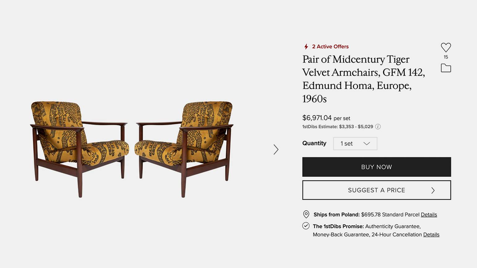Click the $6,971.04 price text
Screen dimensions: 477x268
(x=317, y=118)
